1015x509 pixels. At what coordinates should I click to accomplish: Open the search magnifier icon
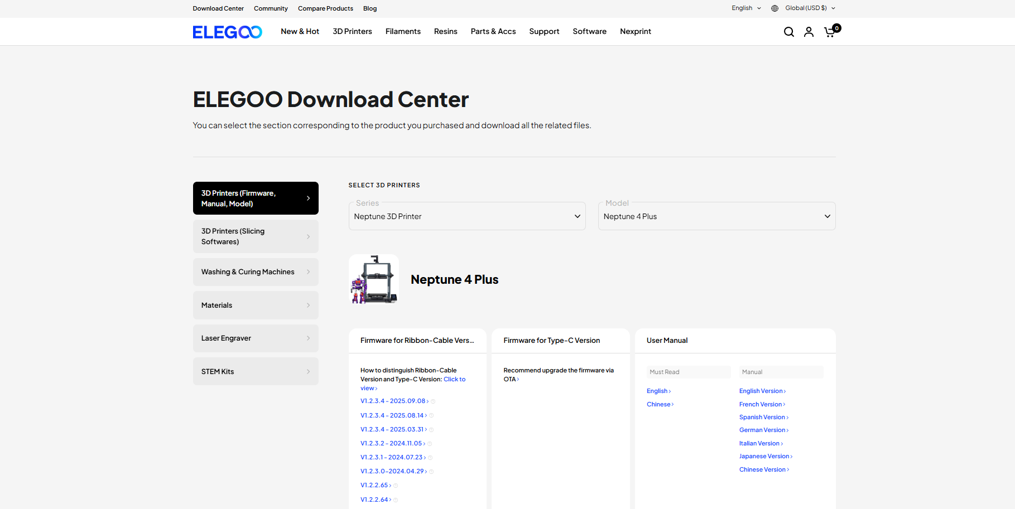tap(788, 32)
